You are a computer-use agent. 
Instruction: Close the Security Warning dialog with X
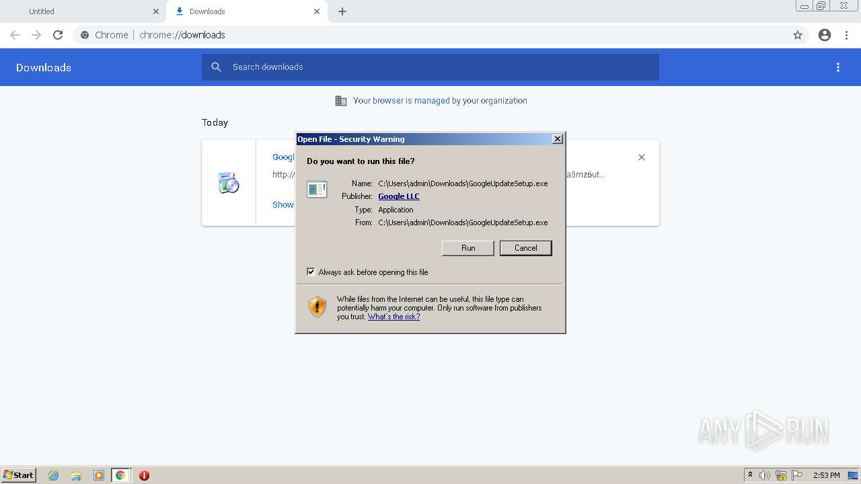557,139
